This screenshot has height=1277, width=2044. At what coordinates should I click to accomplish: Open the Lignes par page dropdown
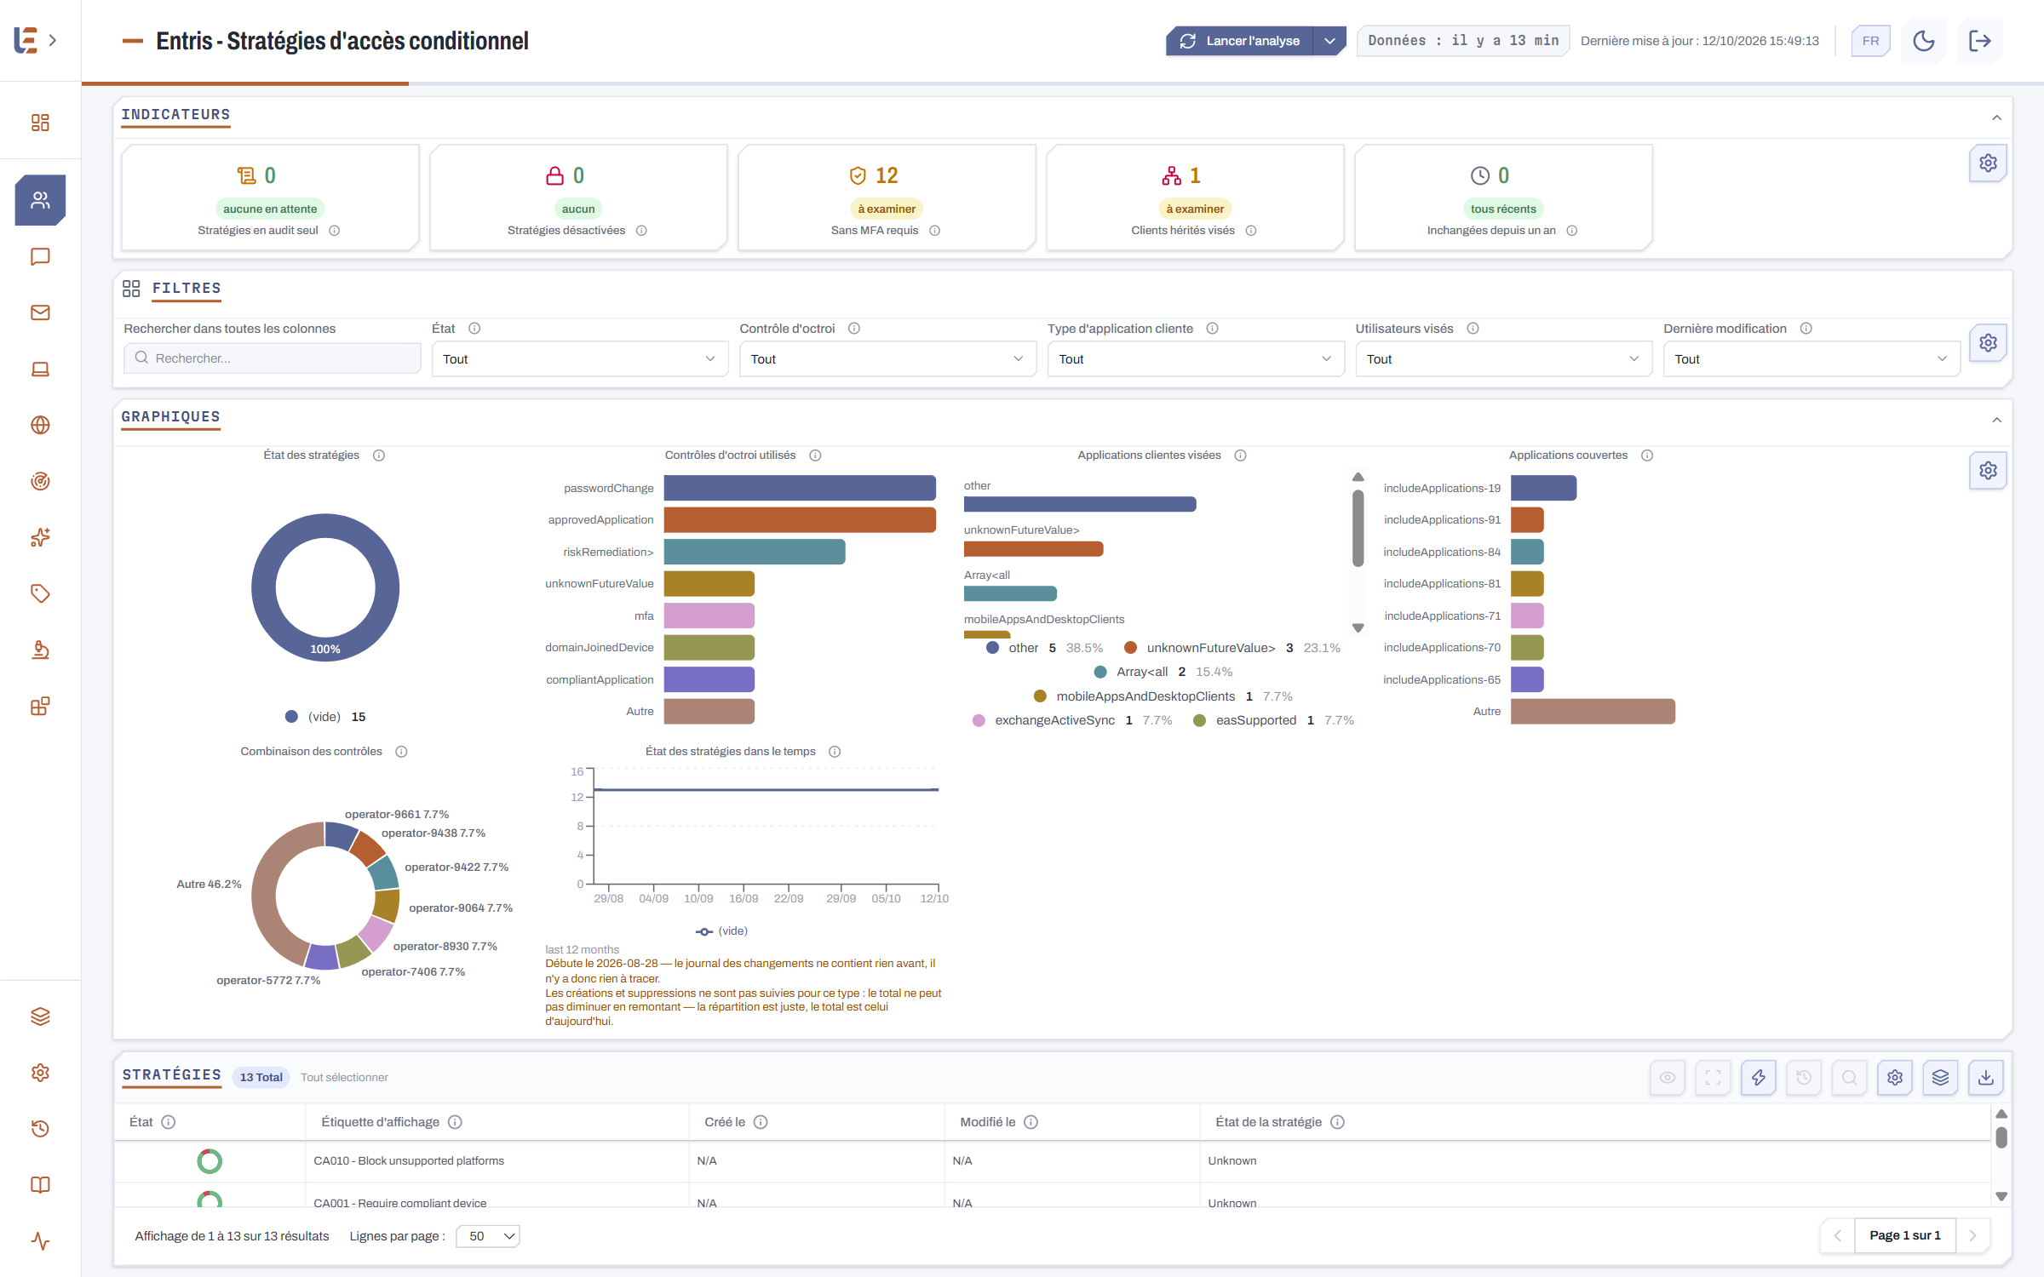coord(488,1236)
